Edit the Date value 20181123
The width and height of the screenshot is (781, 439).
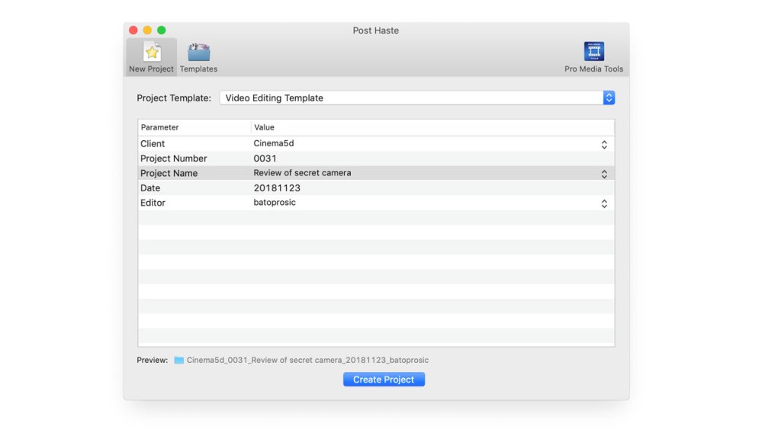[277, 188]
